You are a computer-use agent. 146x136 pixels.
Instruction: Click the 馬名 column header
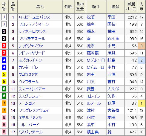(x=40, y=7)
